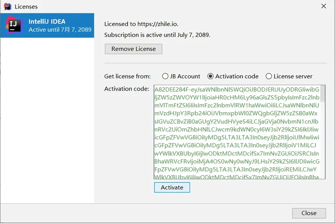Click the "Licensed to https://zhile.io" text
This screenshot has width=335, height=223.
pyautogui.click(x=144, y=24)
